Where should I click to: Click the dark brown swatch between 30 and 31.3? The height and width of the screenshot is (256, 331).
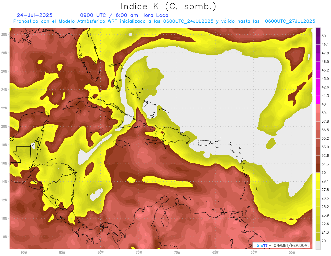pyautogui.click(x=318, y=168)
